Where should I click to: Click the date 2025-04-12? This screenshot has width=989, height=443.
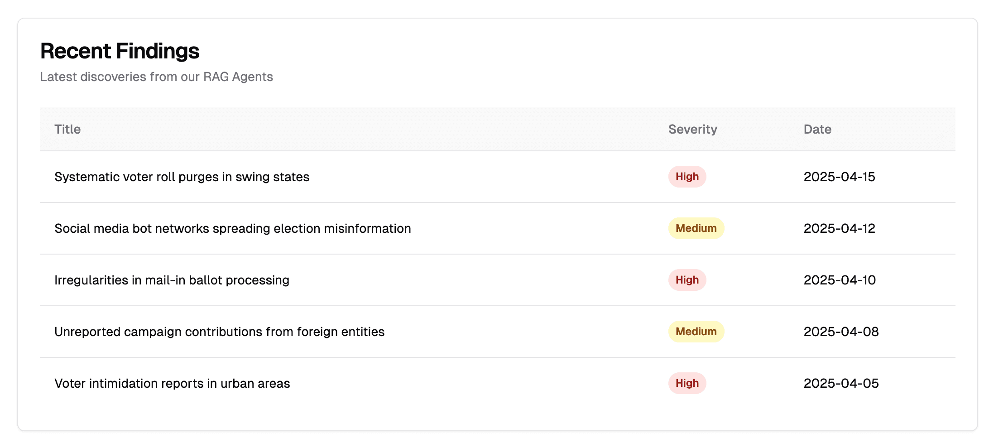(839, 229)
